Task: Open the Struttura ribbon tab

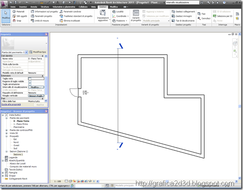Action: click(x=45, y=7)
